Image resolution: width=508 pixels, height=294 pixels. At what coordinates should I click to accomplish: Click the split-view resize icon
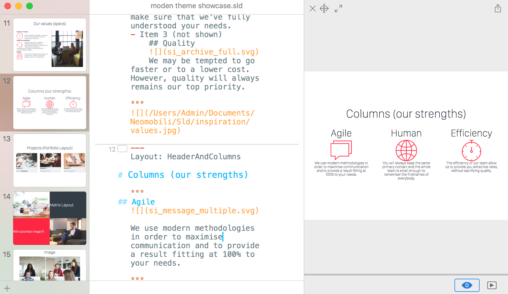pyautogui.click(x=324, y=8)
